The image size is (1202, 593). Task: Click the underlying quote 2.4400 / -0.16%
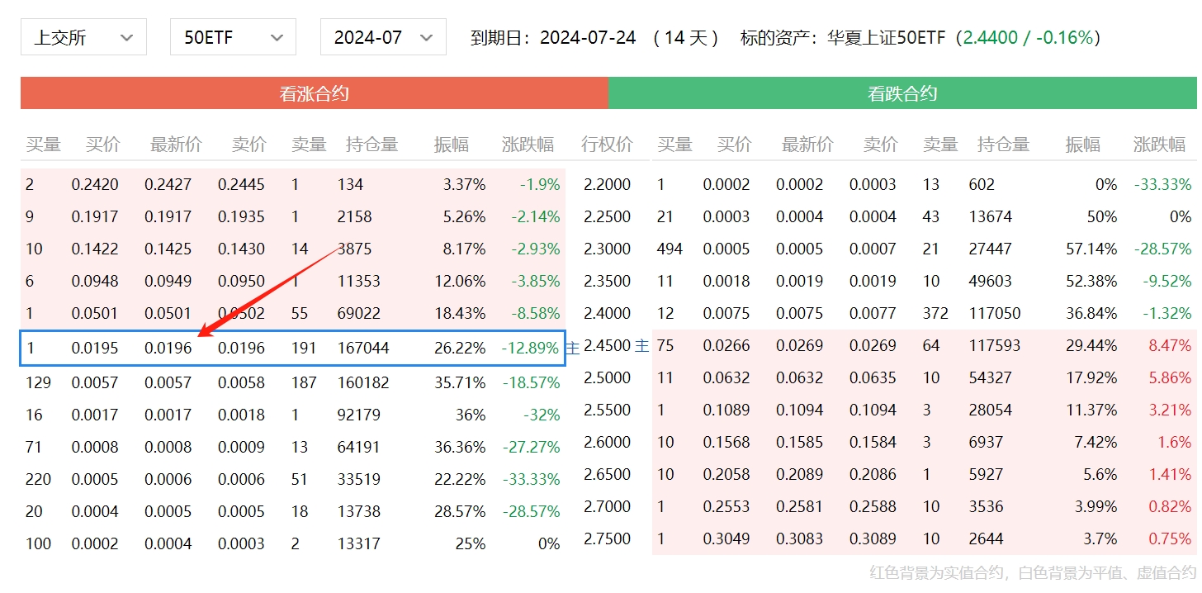tap(1028, 38)
